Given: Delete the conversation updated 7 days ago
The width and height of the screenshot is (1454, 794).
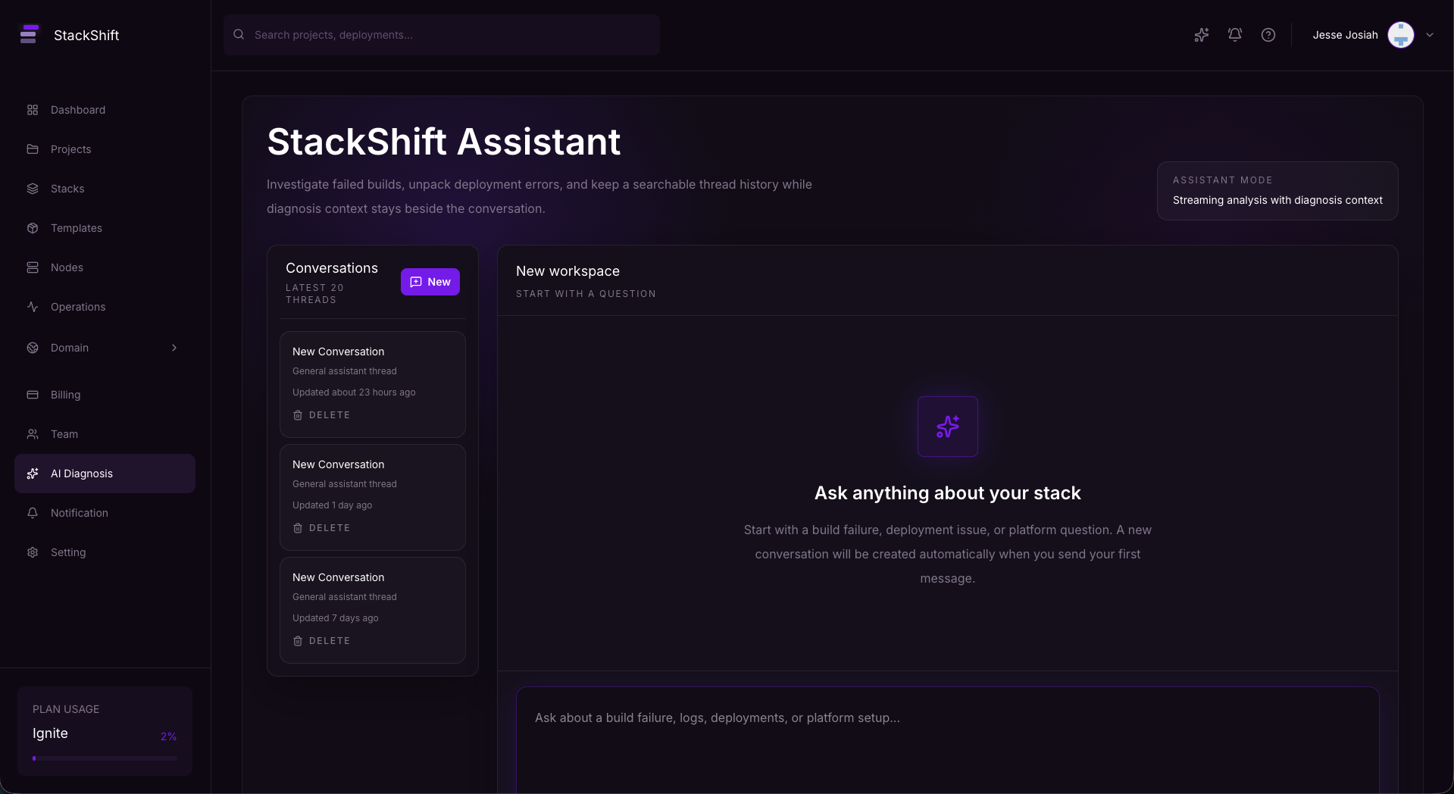Looking at the screenshot, I should click(x=321, y=640).
